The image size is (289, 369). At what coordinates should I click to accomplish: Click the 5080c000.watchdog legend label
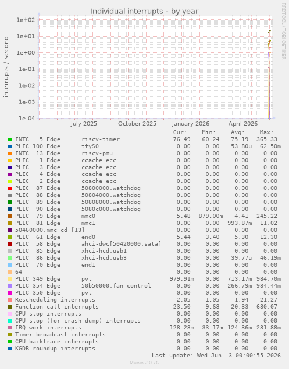coord(111,209)
